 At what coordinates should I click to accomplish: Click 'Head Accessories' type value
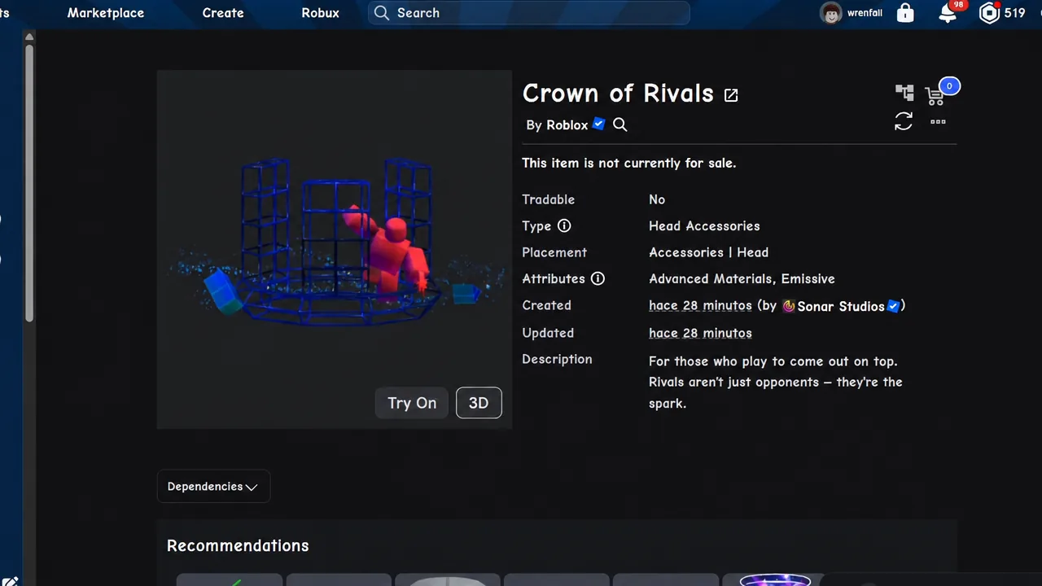704,226
